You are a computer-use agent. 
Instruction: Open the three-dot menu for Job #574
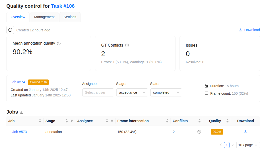(254, 89)
